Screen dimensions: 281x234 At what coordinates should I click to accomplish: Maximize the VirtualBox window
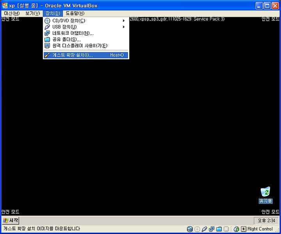pyautogui.click(x=267, y=6)
